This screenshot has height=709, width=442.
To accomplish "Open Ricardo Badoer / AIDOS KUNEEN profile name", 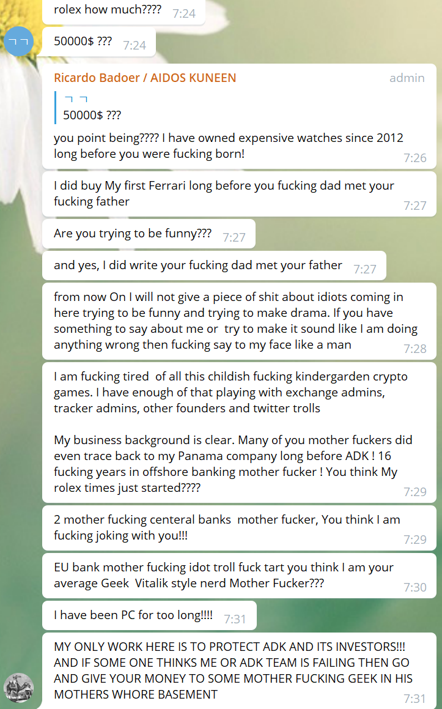I will [x=145, y=78].
